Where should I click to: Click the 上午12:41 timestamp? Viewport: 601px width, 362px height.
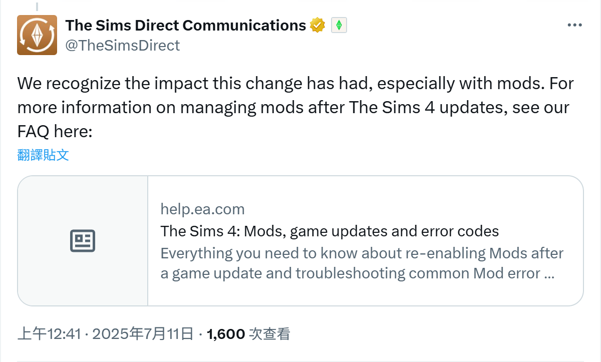pos(49,334)
